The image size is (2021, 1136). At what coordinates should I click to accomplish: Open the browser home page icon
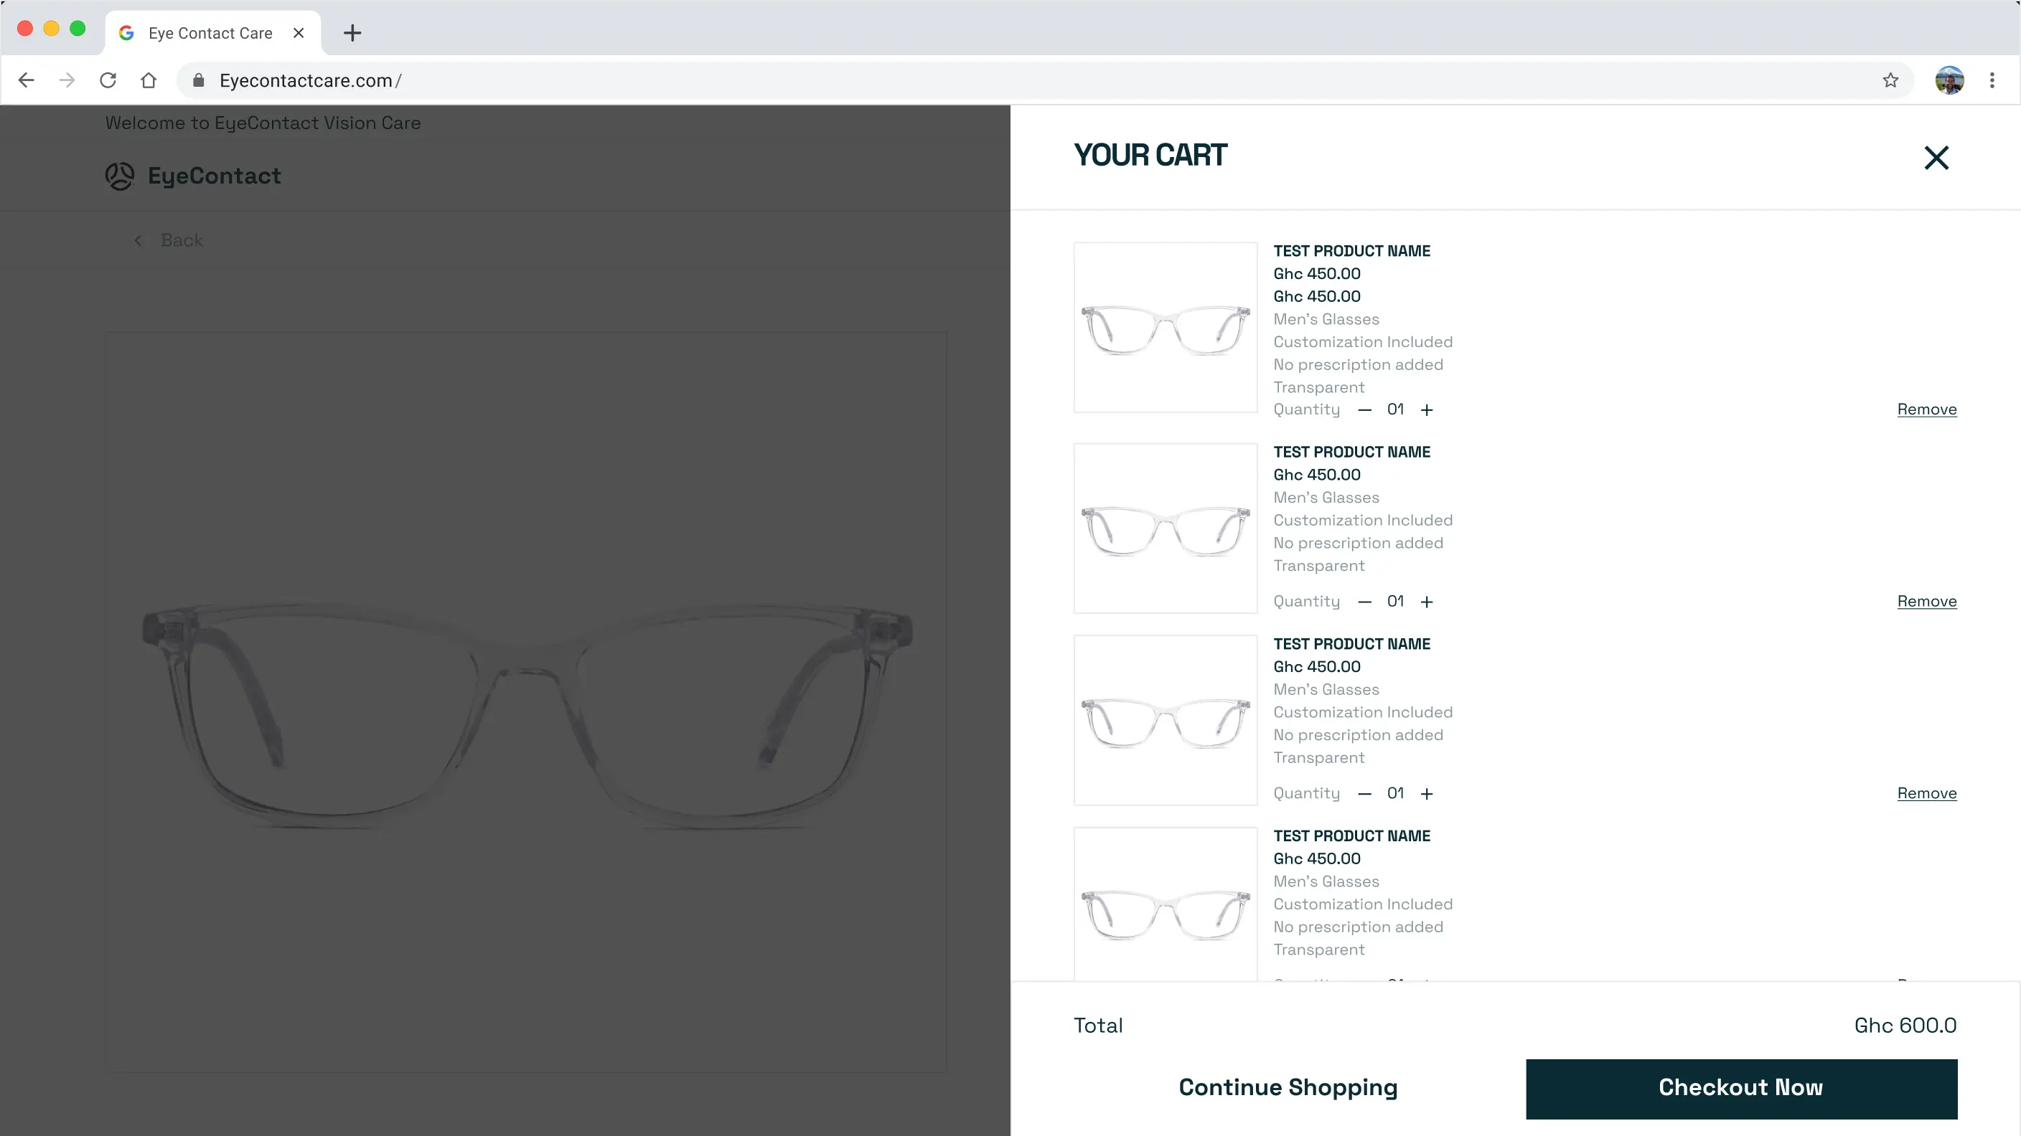tap(149, 80)
